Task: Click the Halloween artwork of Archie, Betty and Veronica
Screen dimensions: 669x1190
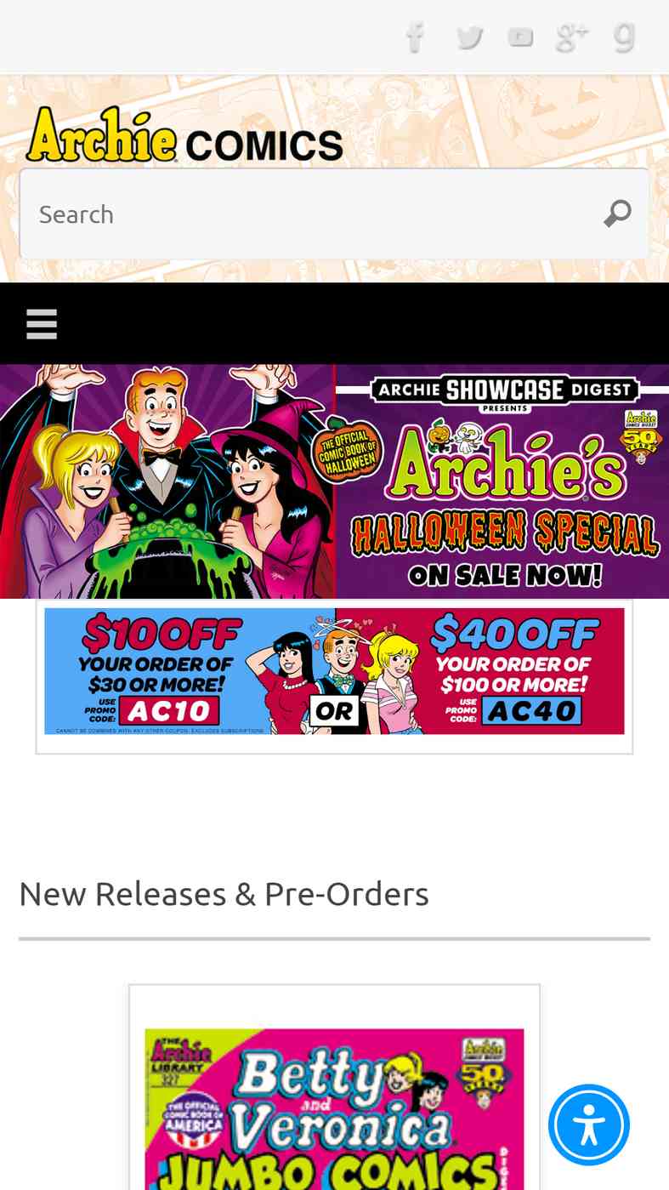Action: click(x=167, y=481)
